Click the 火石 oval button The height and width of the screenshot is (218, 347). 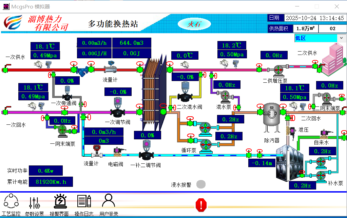pyautogui.click(x=194, y=24)
